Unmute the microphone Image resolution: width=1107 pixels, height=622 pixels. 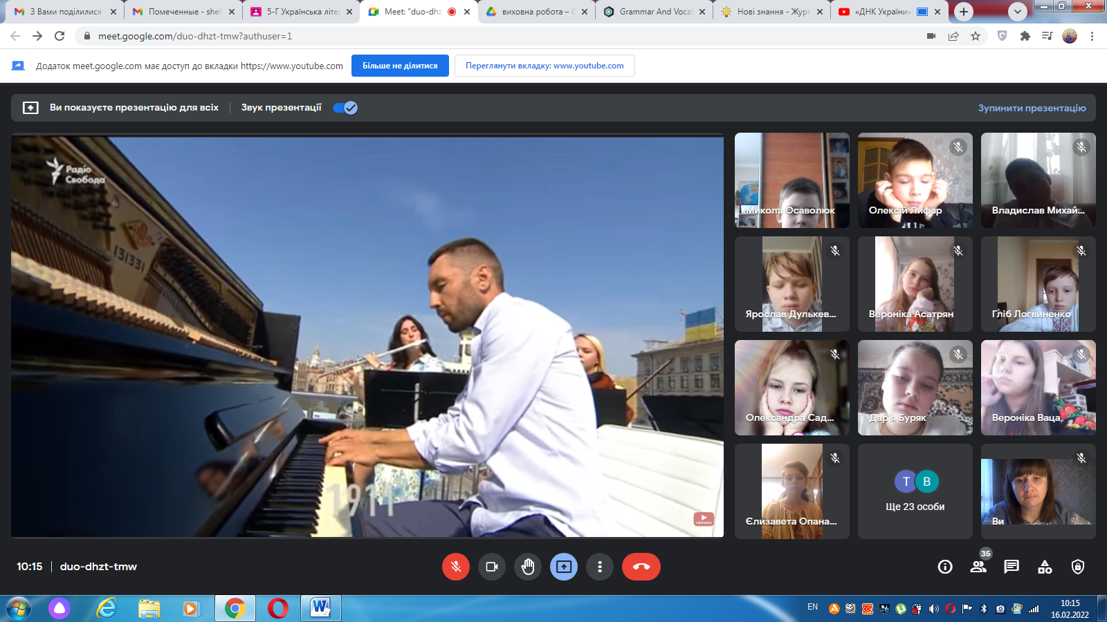pos(456,567)
